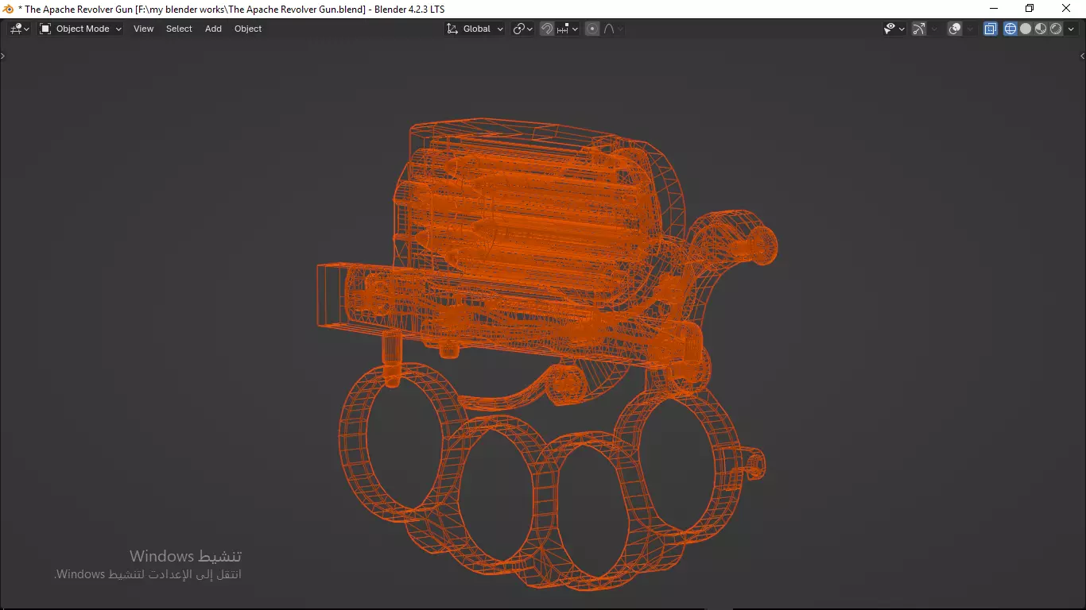Open the transform pivot point dropdown

[522, 29]
